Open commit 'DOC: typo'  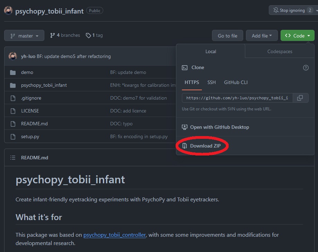pos(121,124)
